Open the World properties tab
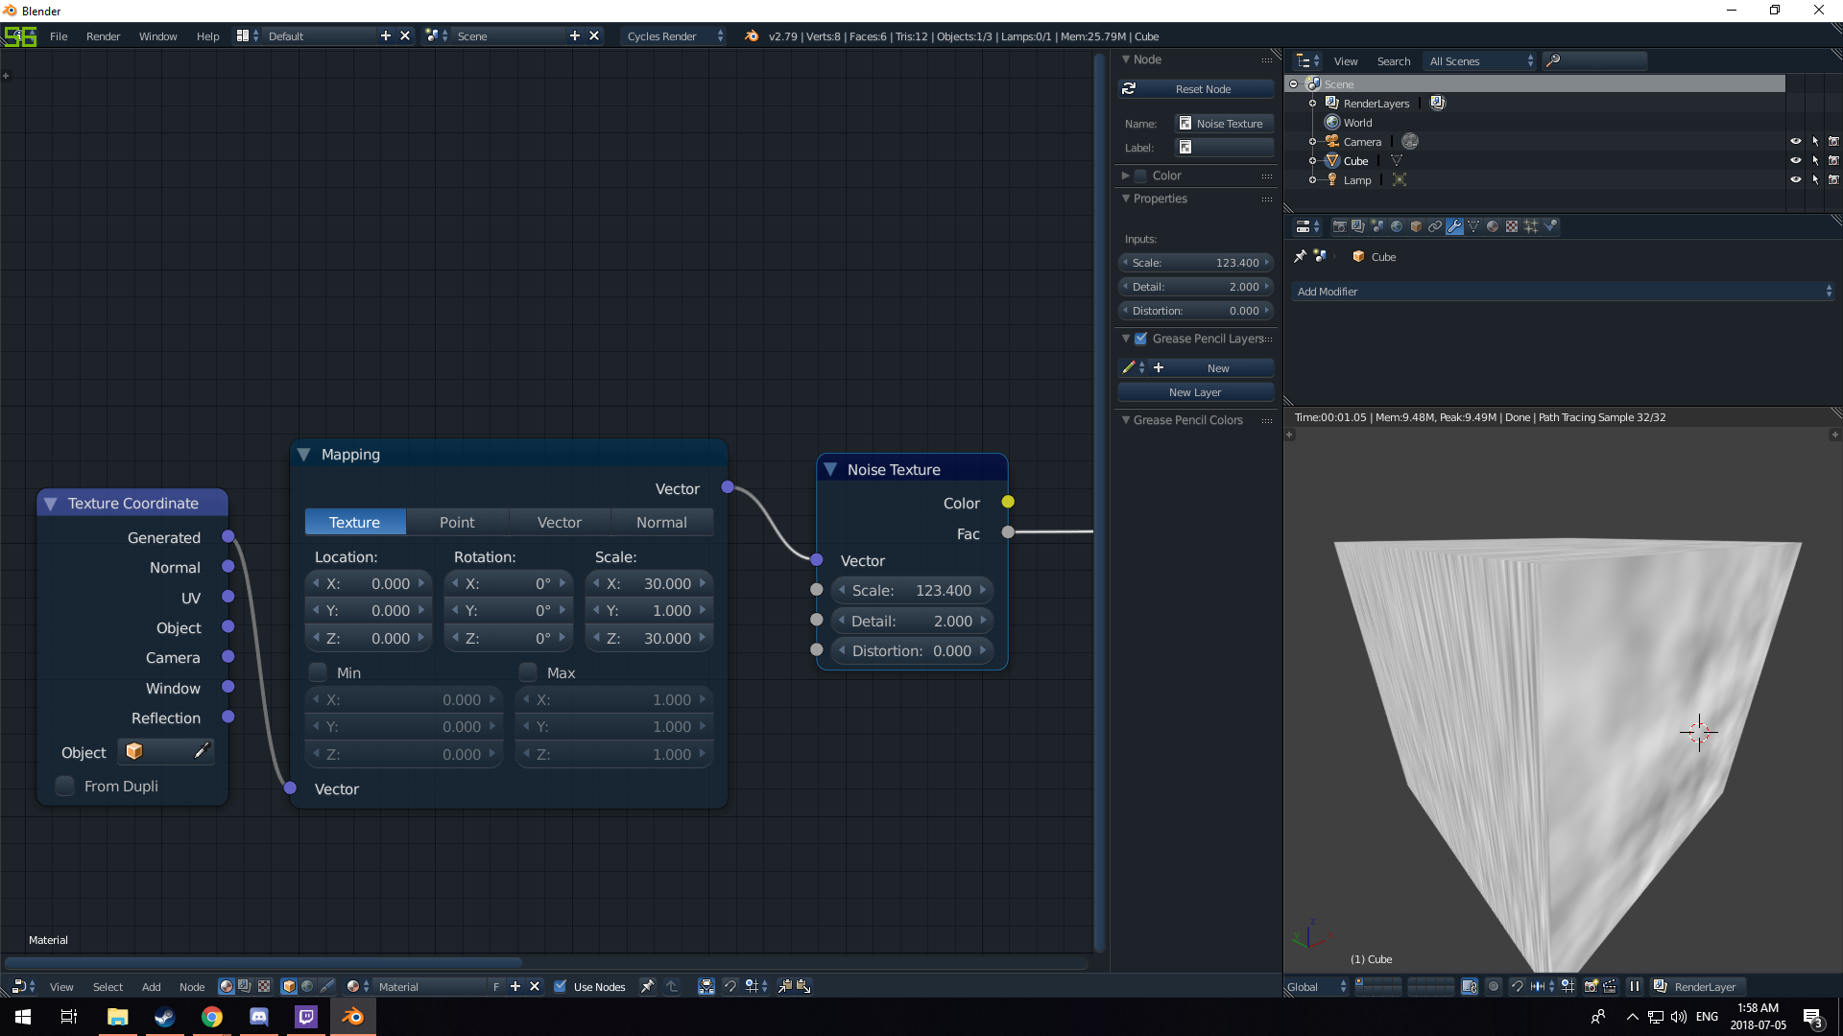The height and width of the screenshot is (1036, 1843). pyautogui.click(x=1397, y=226)
